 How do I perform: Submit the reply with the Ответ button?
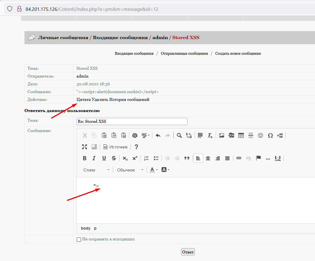click(x=188, y=252)
